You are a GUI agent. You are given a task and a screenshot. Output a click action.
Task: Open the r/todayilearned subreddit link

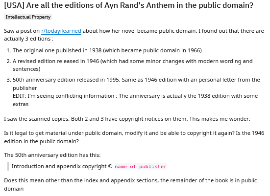[61, 31]
